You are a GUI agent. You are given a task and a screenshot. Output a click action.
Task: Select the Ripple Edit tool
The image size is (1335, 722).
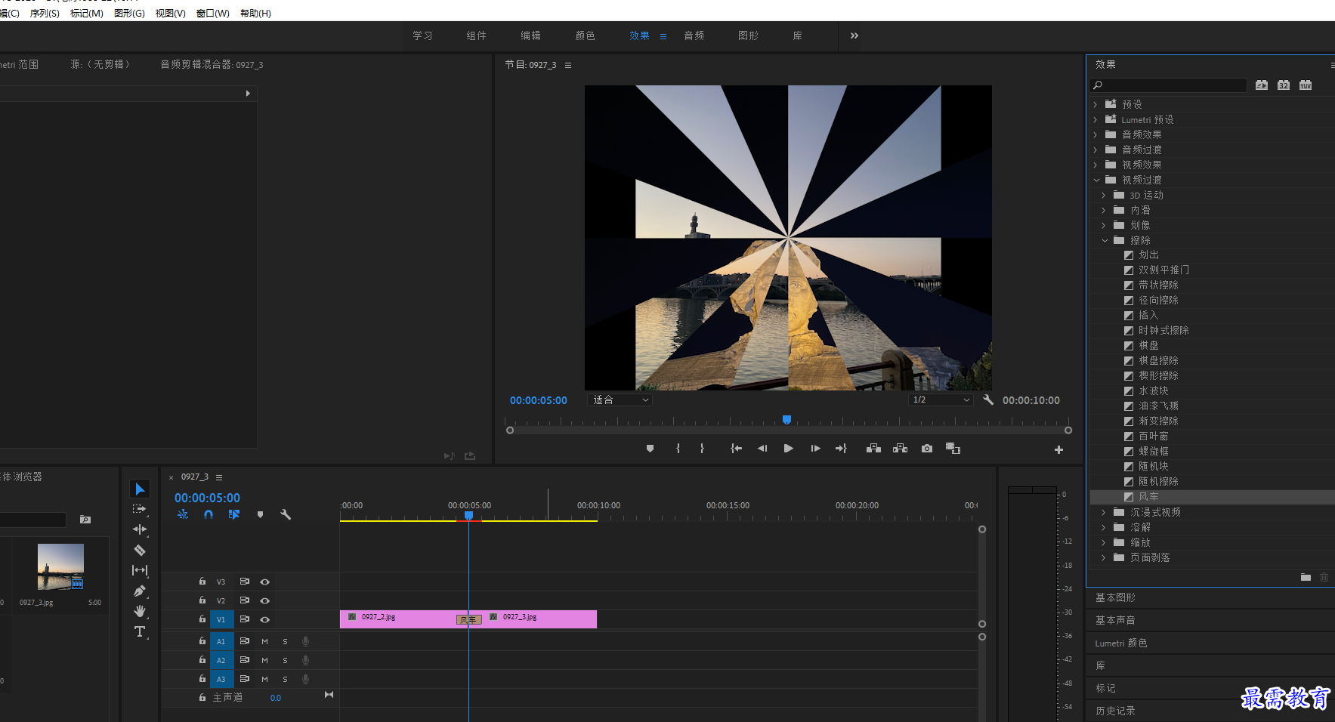tap(140, 529)
